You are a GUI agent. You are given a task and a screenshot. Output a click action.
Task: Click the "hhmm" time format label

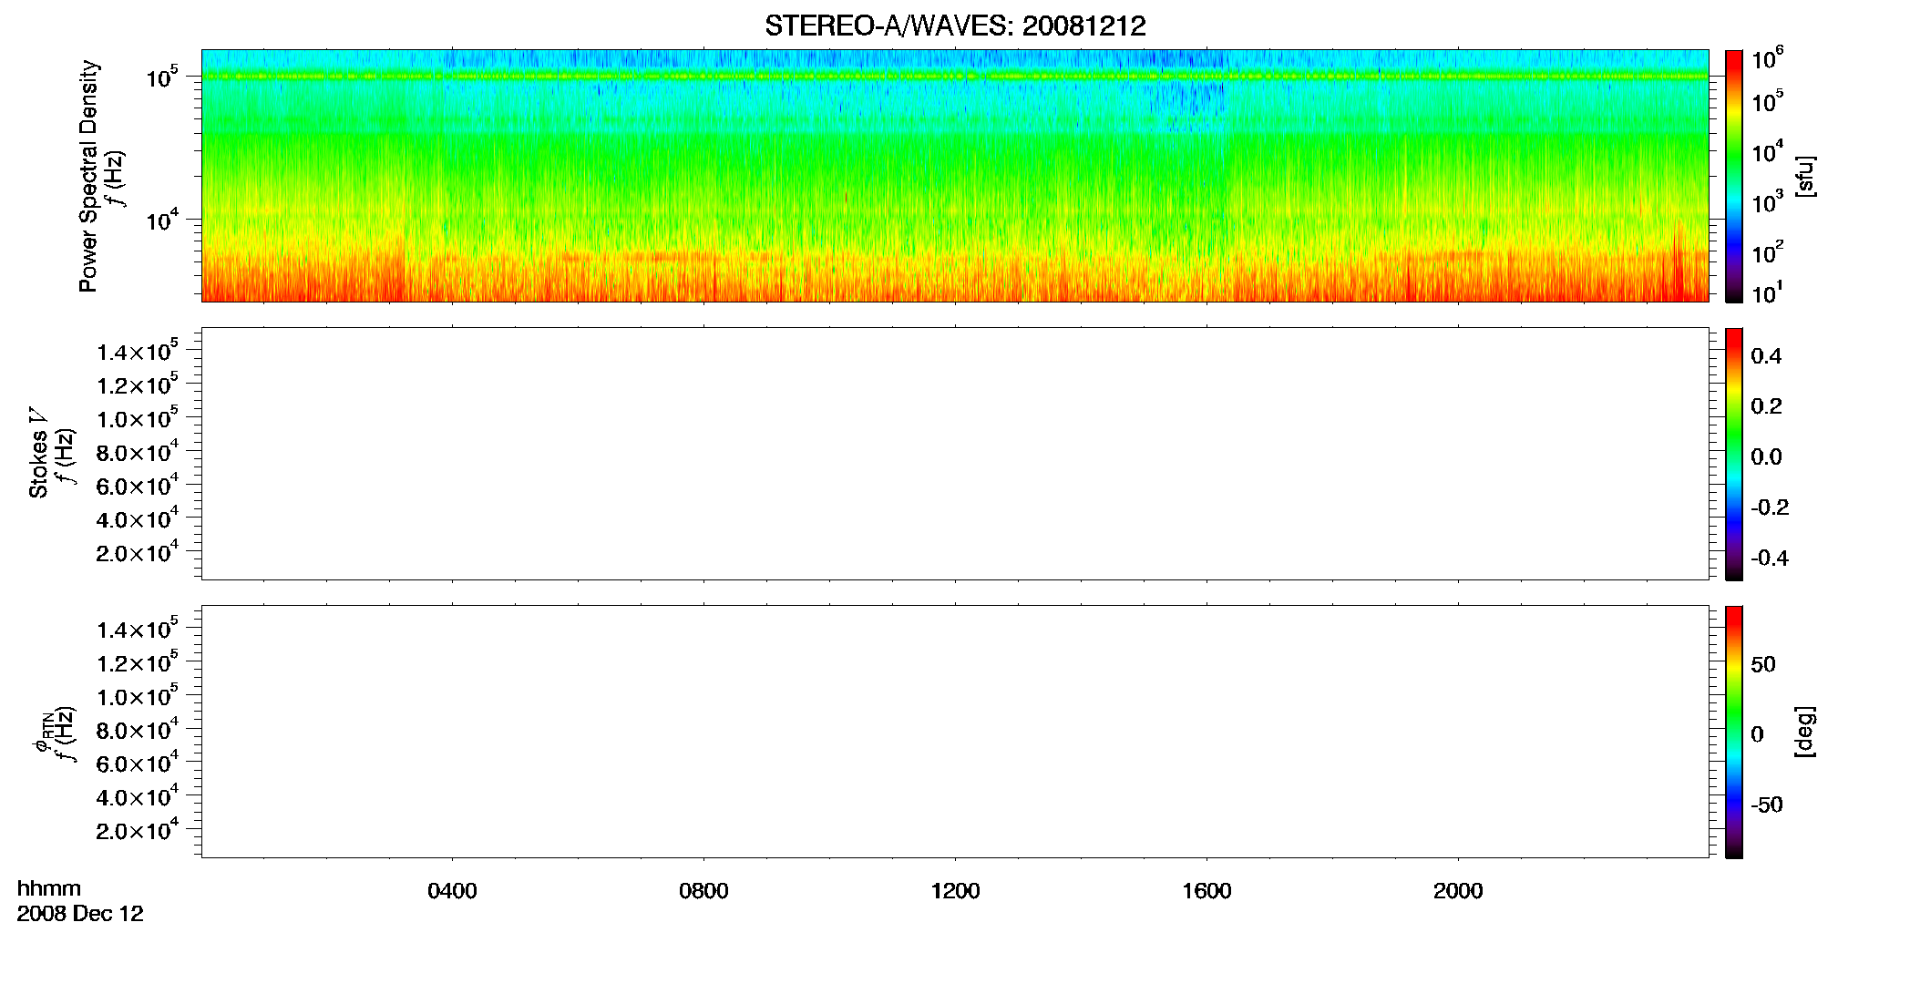[49, 889]
